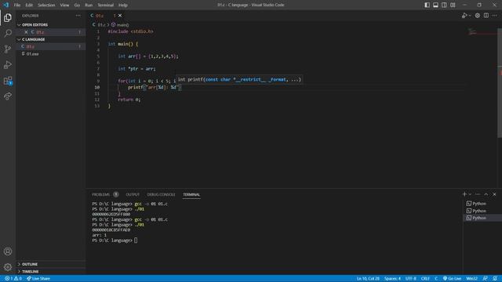Screen dimensions: 502x282
Task: Split the editor to the right
Action: pyautogui.click(x=486, y=16)
